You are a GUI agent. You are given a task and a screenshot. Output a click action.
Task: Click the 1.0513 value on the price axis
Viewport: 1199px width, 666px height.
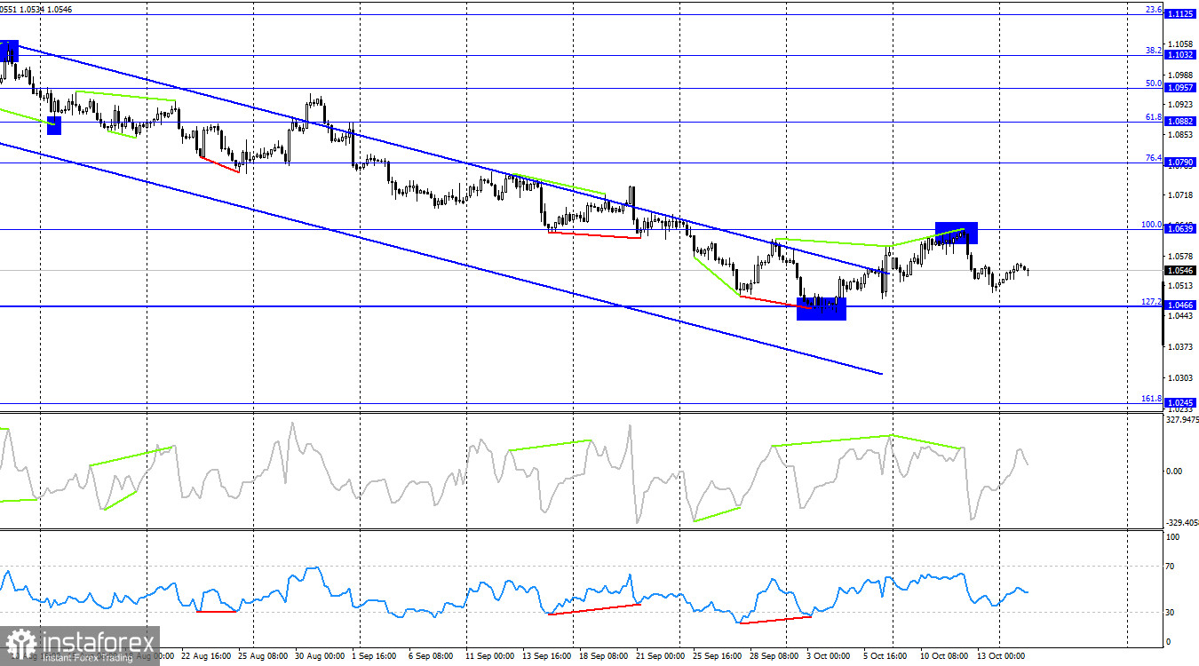(x=1182, y=286)
